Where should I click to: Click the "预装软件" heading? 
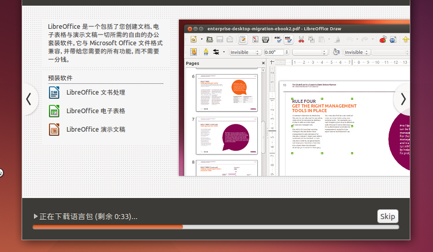tap(60, 78)
